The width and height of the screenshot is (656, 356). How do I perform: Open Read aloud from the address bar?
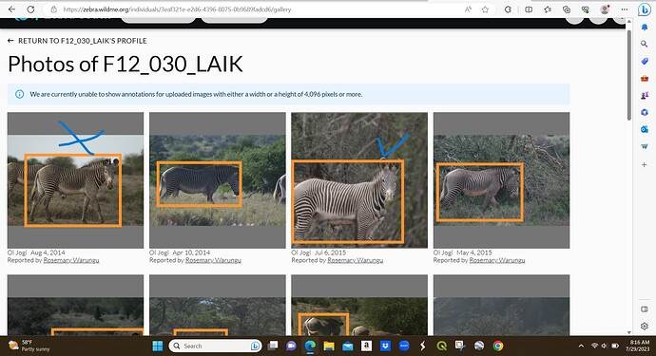468,9
